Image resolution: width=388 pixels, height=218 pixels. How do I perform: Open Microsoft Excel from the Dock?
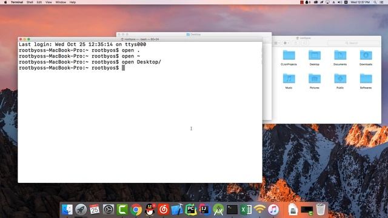click(x=246, y=210)
